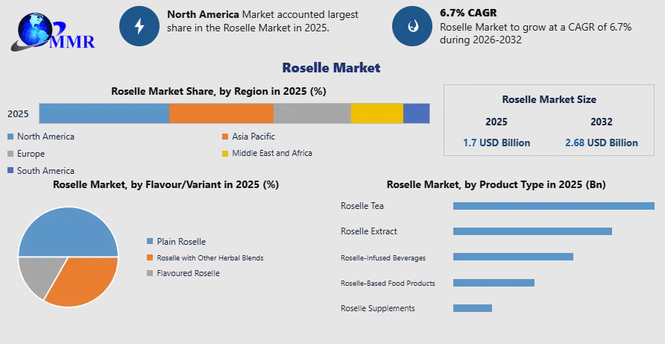Image resolution: width=665 pixels, height=344 pixels.
Task: Click the Asia Pacific legend color square
Action: [224, 137]
